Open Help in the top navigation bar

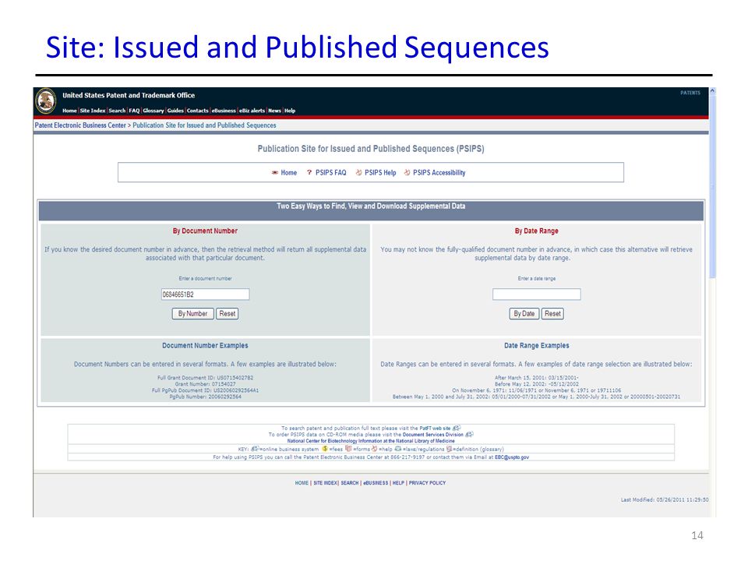click(x=290, y=111)
